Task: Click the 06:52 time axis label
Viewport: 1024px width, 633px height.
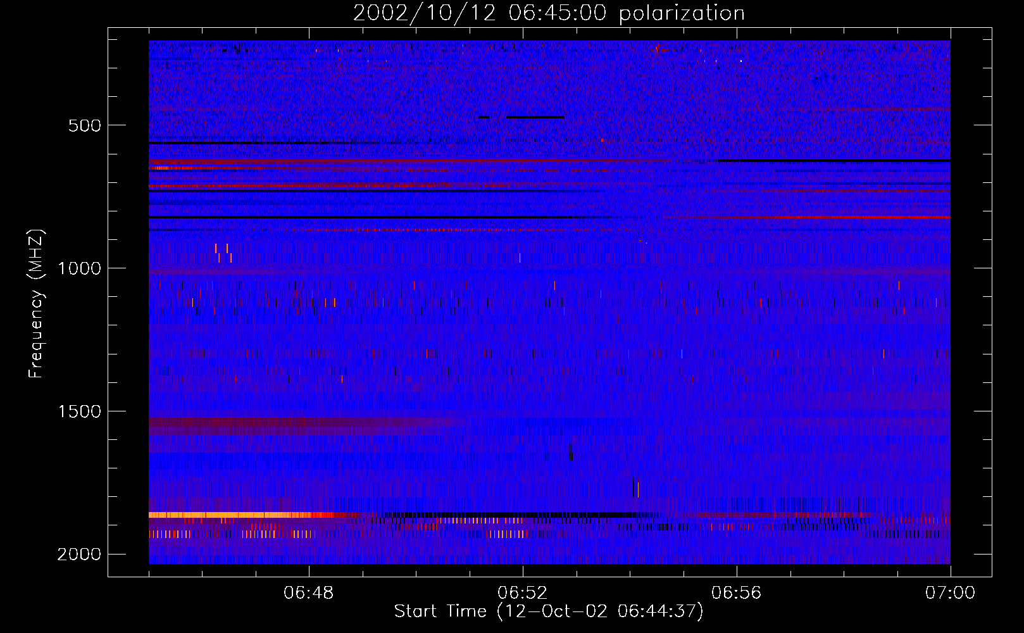Action: [523, 593]
